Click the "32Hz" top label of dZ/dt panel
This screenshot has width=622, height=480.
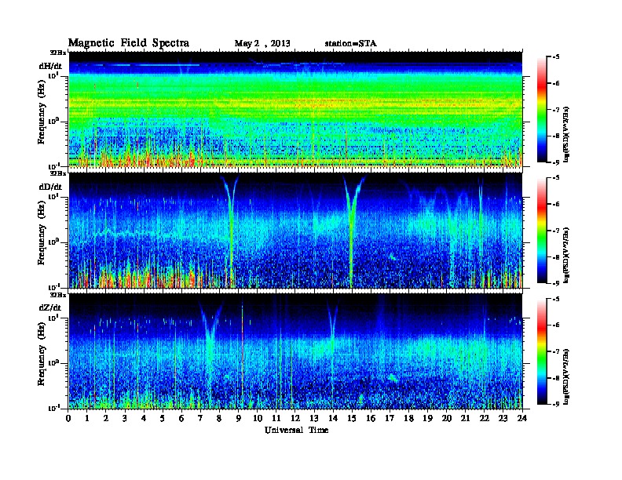pos(58,295)
